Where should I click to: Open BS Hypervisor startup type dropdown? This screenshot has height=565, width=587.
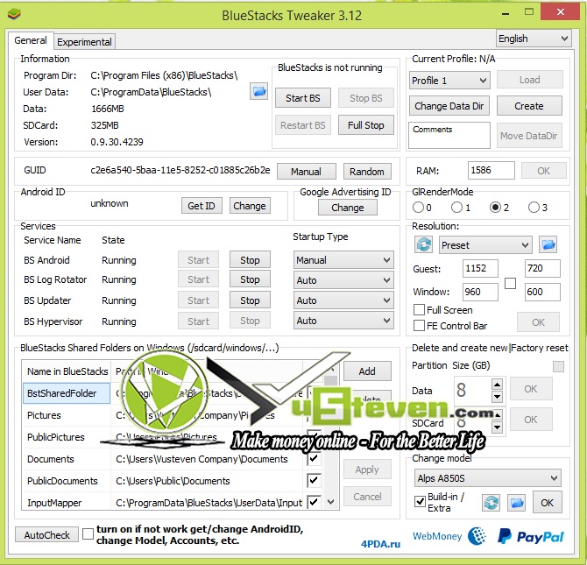click(x=343, y=321)
